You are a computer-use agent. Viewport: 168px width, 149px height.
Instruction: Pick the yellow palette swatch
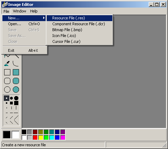click(41, 138)
